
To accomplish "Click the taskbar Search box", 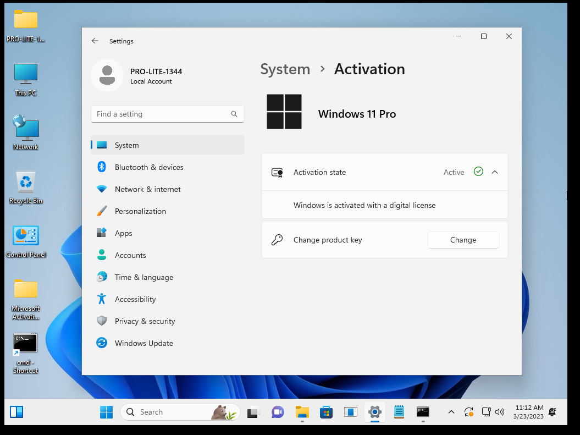I will point(180,412).
